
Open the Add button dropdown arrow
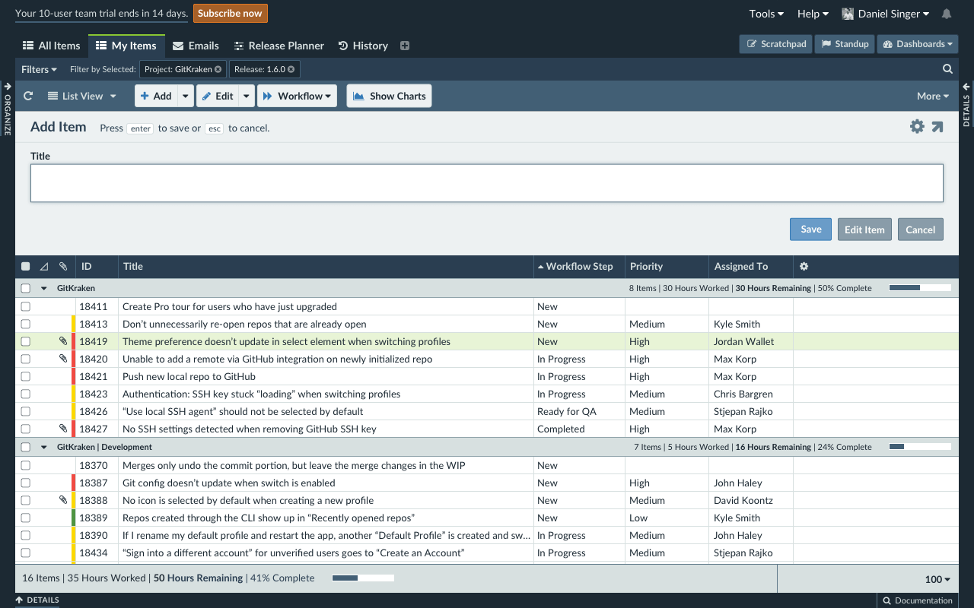coord(186,96)
